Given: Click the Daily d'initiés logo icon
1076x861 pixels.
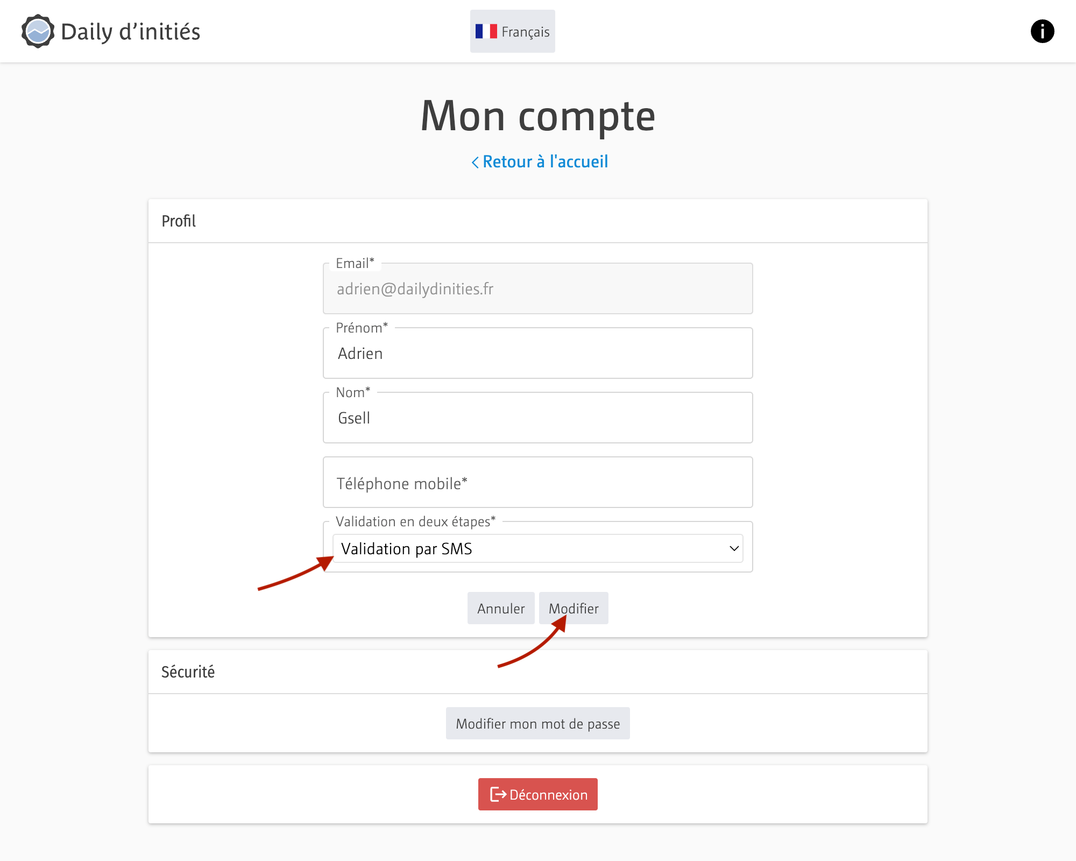Looking at the screenshot, I should point(38,31).
